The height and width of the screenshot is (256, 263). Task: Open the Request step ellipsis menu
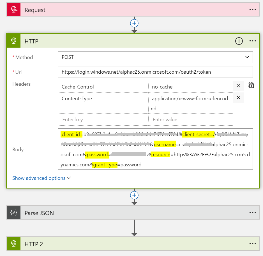(x=252, y=10)
